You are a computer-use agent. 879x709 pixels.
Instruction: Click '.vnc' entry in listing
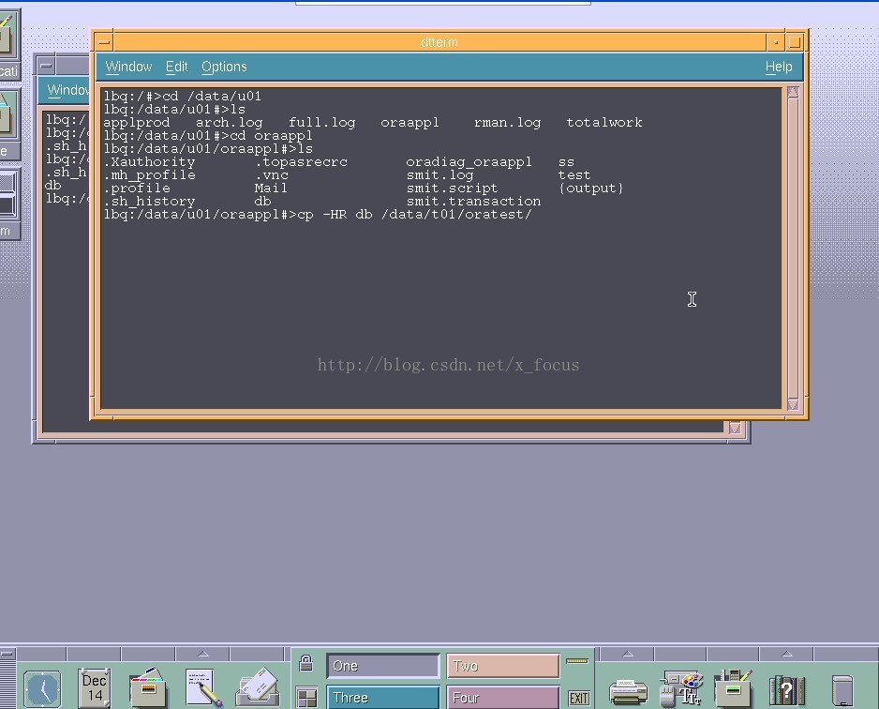(272, 175)
